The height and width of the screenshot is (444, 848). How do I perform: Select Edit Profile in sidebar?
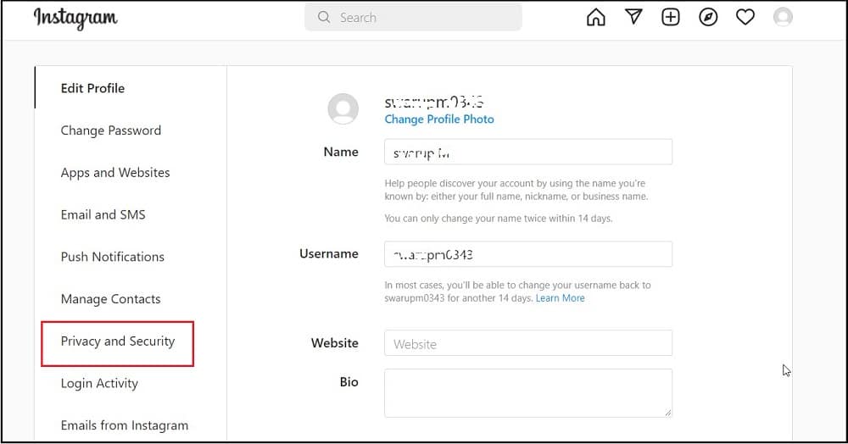click(x=92, y=88)
